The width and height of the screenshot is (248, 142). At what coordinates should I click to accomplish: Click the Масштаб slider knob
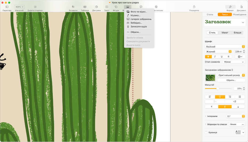tap(218, 89)
